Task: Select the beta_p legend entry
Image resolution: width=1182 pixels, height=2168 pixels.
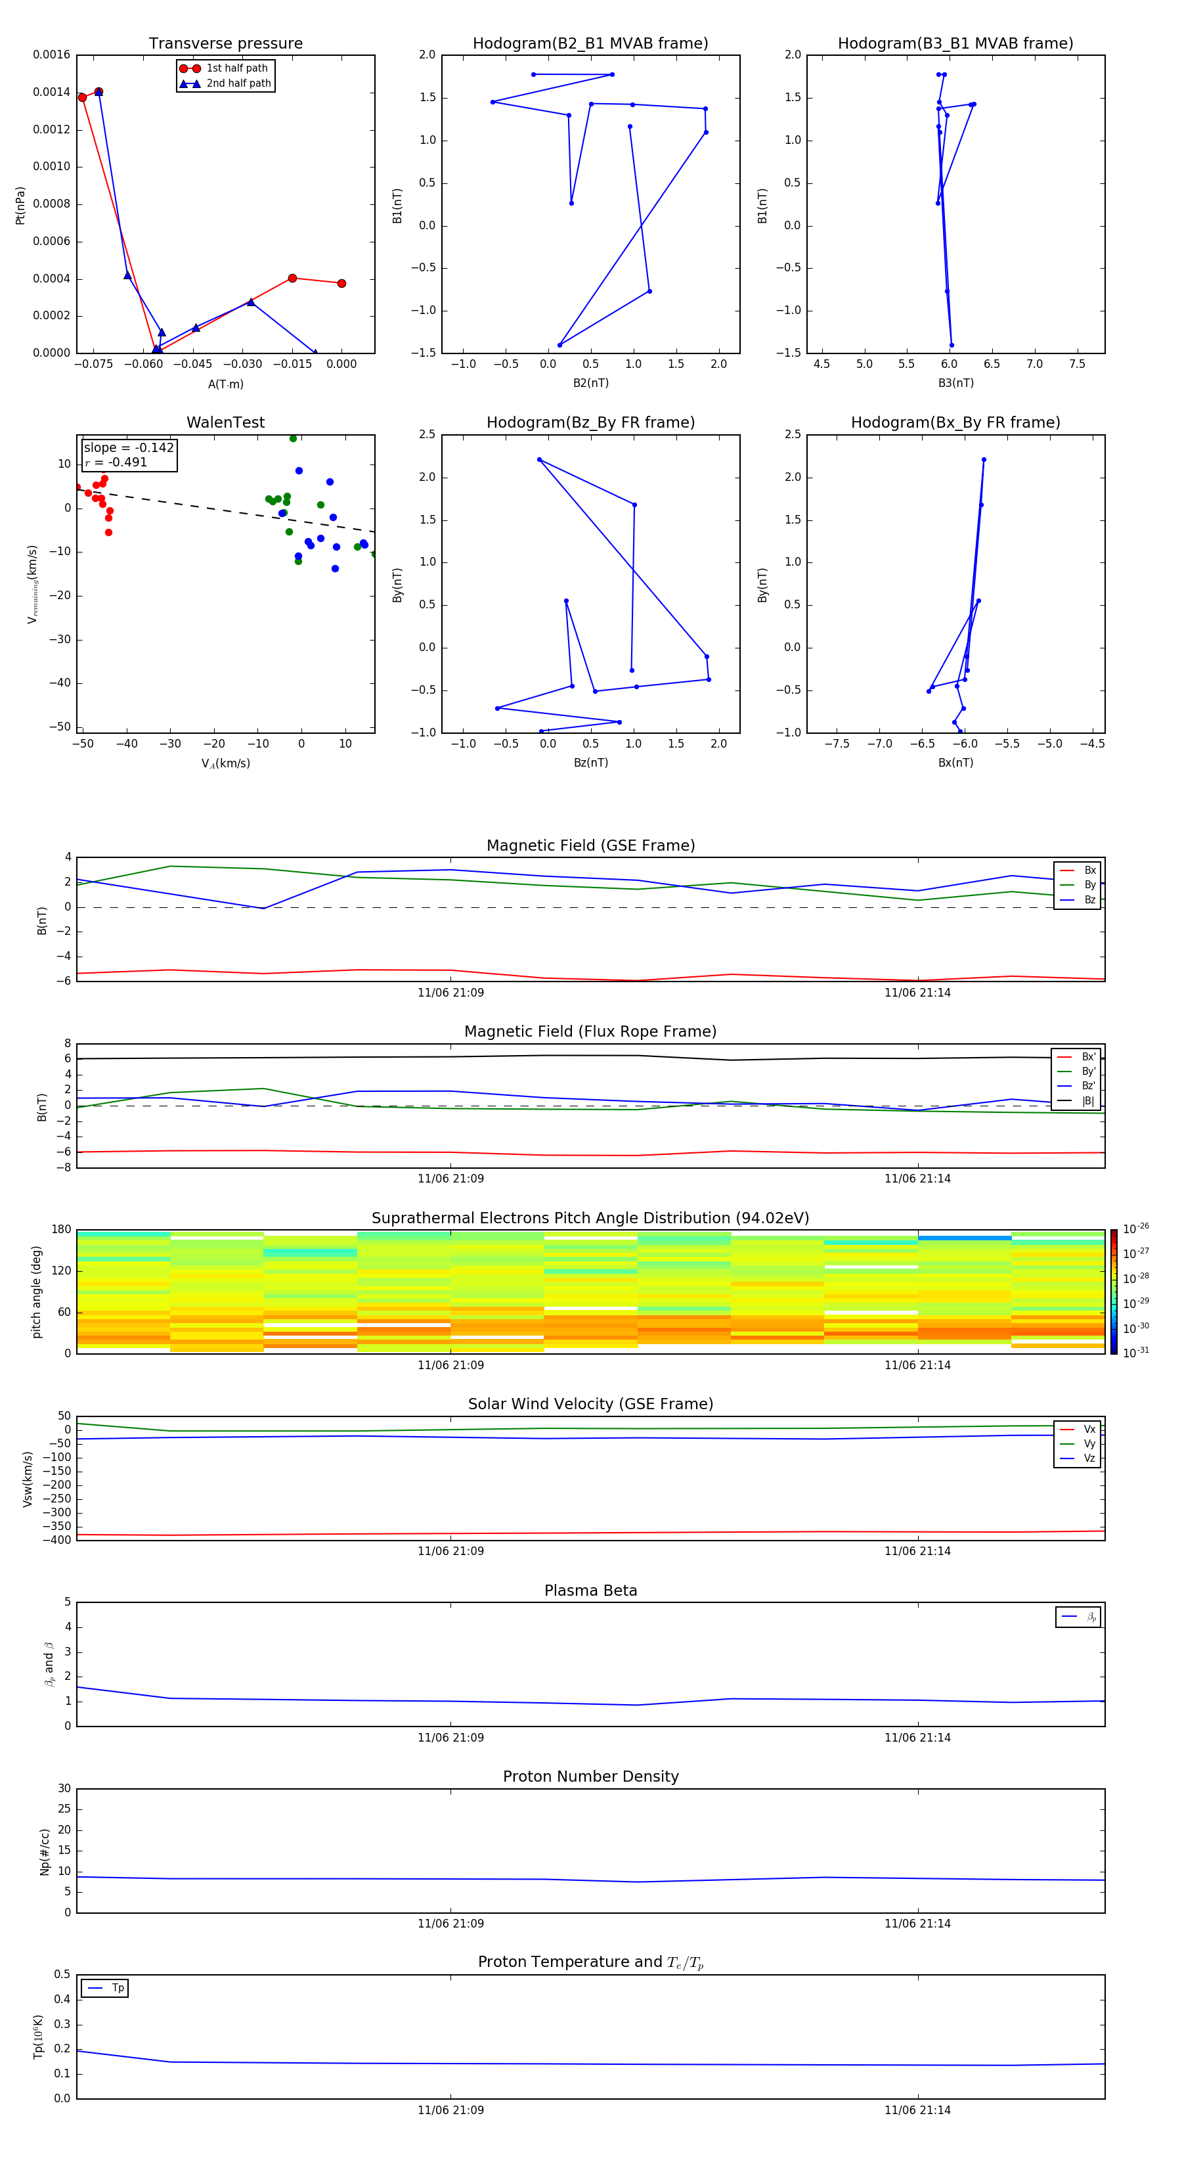Action: [1078, 1617]
